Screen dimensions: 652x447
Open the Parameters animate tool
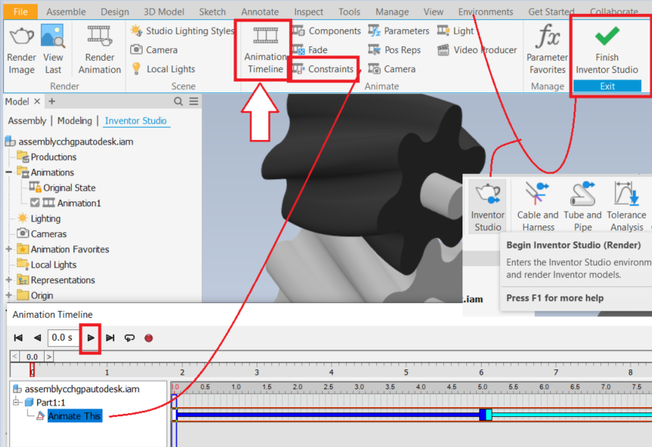[x=398, y=31]
